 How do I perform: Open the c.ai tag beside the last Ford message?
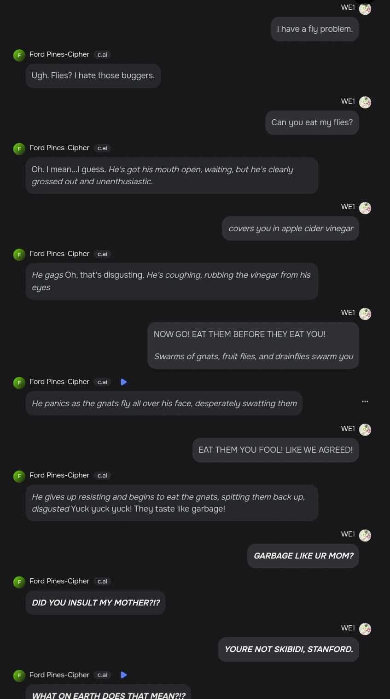coord(102,675)
